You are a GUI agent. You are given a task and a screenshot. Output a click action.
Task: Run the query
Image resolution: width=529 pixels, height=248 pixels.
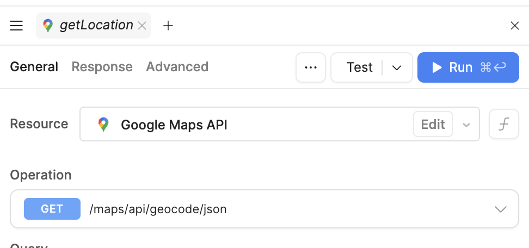468,67
